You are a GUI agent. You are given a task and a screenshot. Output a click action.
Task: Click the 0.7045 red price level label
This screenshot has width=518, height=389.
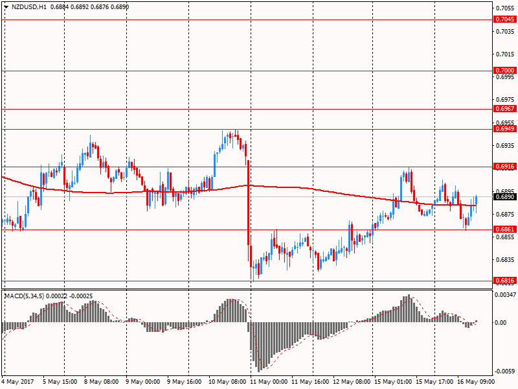pos(505,19)
